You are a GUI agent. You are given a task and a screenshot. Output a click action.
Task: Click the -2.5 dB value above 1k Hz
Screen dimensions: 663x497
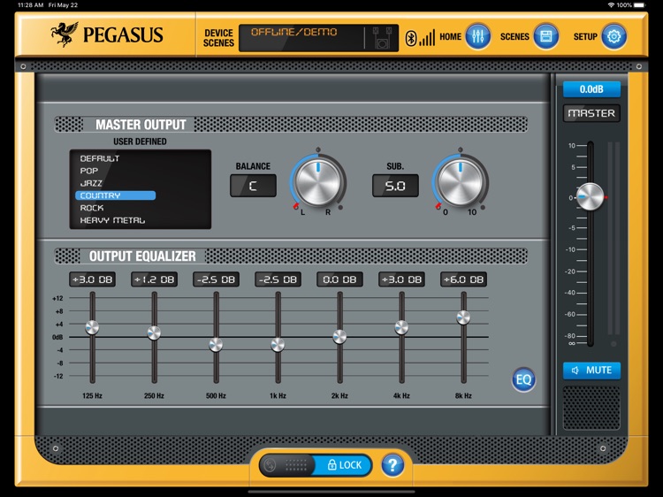(278, 279)
